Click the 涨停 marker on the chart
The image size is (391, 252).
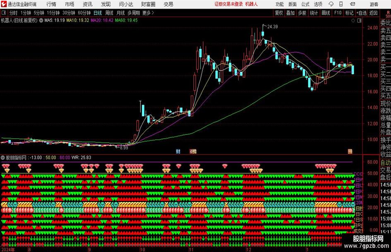click(193, 151)
